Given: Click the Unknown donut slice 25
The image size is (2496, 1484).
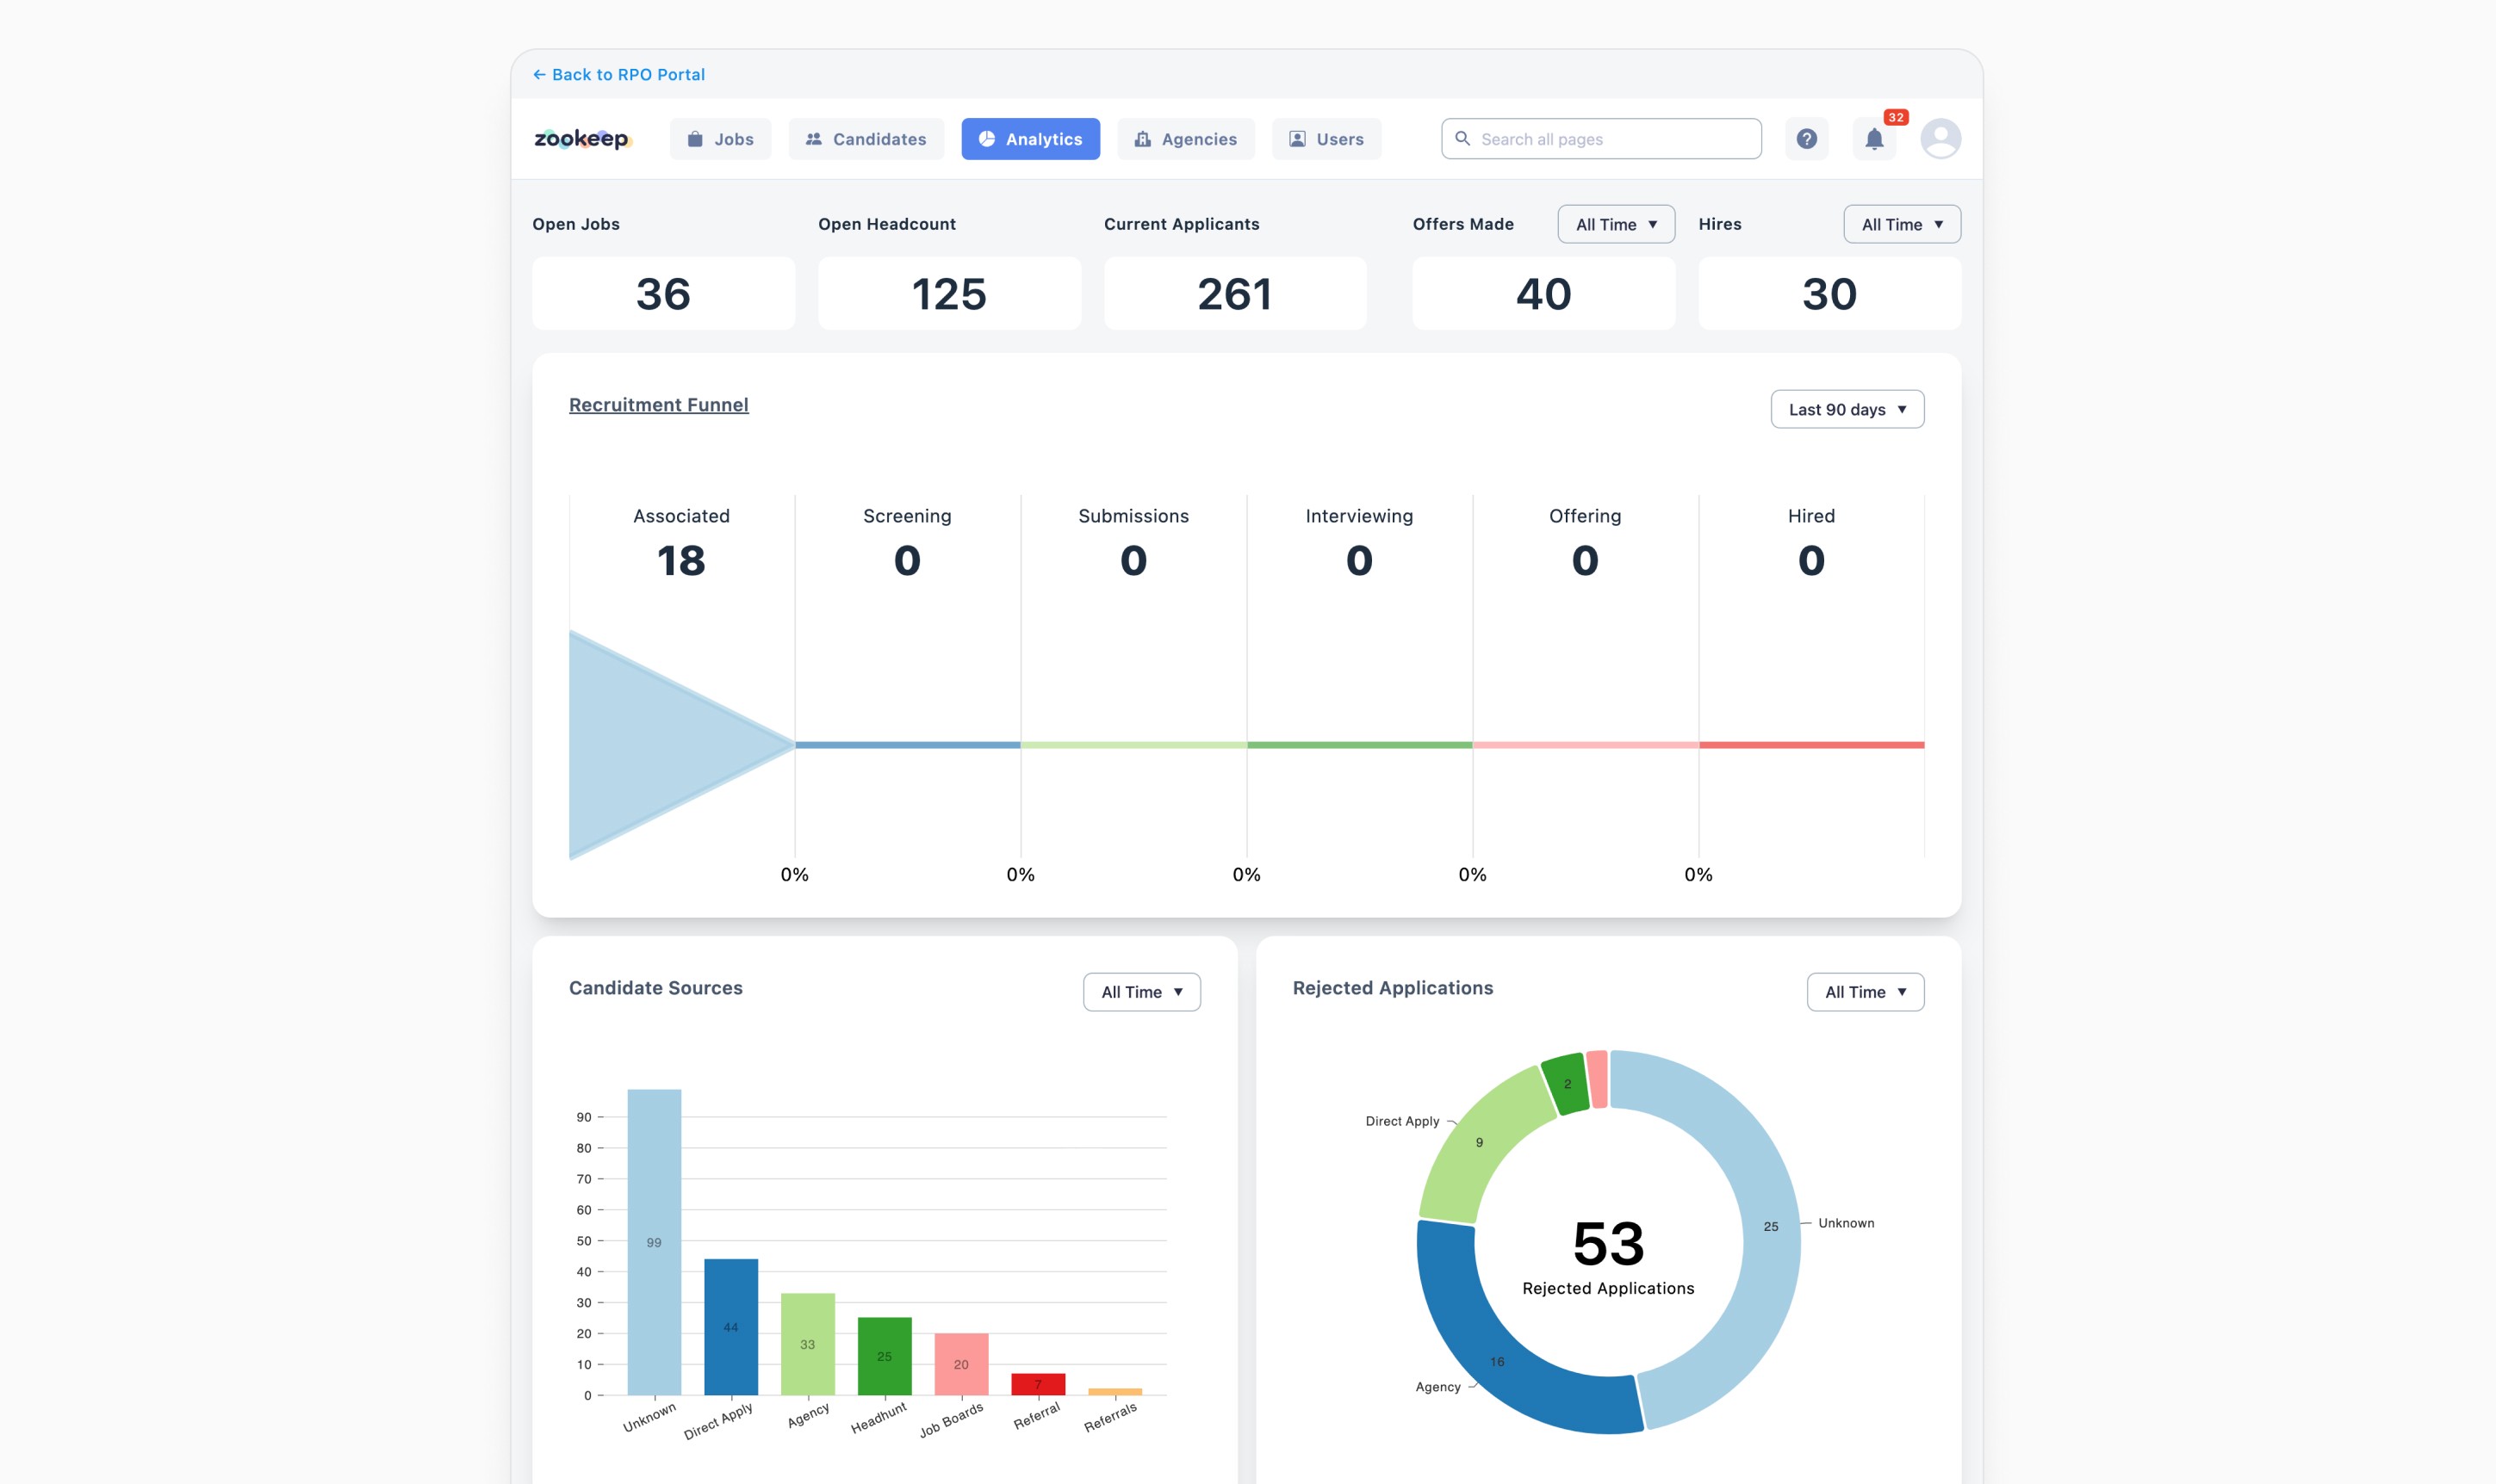Looking at the screenshot, I should click(1771, 1226).
